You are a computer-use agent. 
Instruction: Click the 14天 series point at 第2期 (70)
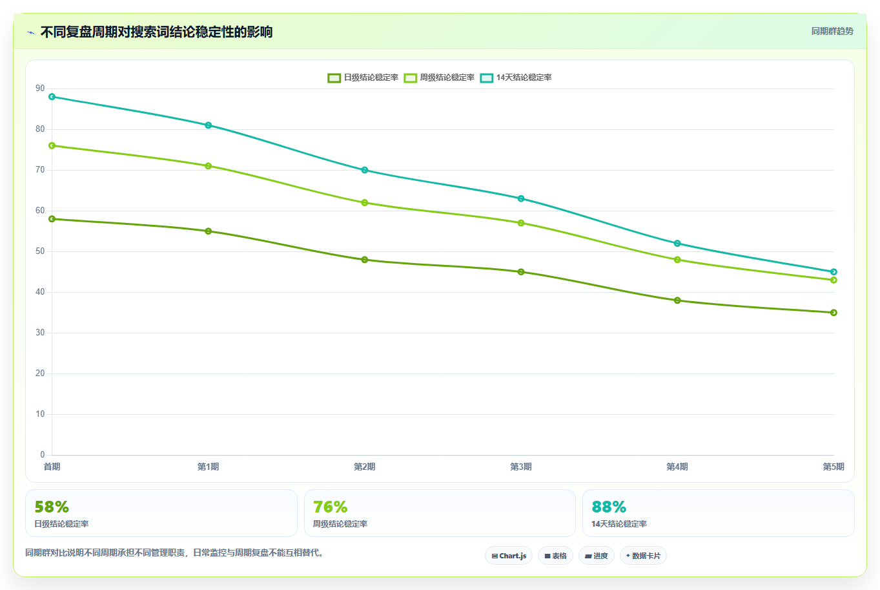coord(365,170)
